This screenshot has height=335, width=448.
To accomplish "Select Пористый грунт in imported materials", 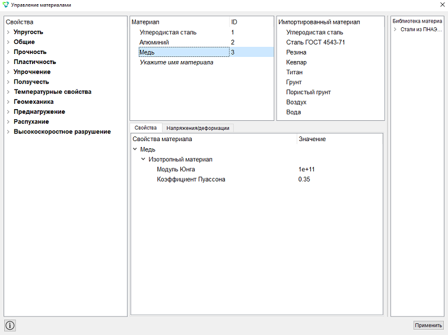I will [x=309, y=92].
